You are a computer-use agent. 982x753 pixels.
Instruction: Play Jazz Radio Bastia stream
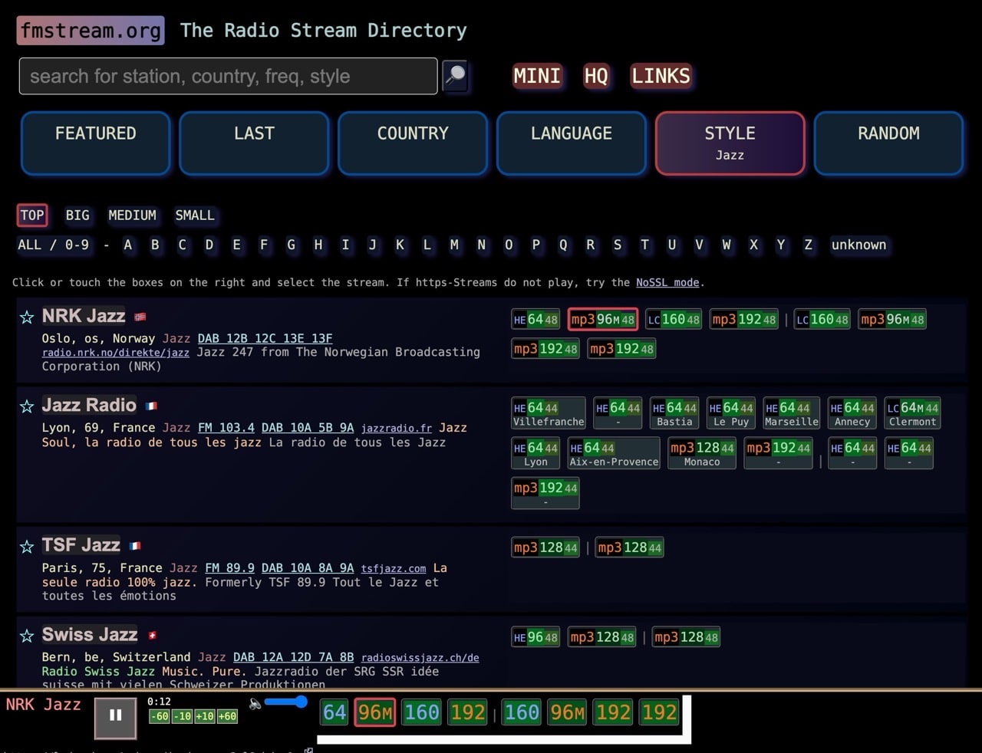click(674, 413)
